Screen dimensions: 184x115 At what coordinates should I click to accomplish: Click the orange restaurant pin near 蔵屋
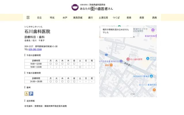[x=111, y=65]
